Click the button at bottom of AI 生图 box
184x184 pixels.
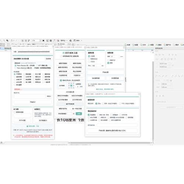[22, 120]
